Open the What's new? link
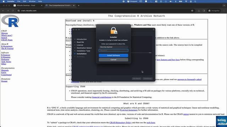This screenshot has height=127, width=227. coord(7,35)
